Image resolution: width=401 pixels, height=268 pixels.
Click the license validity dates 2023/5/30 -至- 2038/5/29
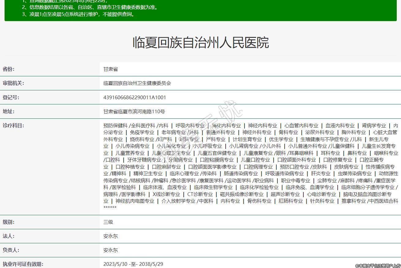(x=133, y=264)
